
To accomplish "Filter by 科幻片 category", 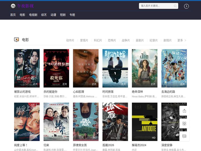I will 98,40.
